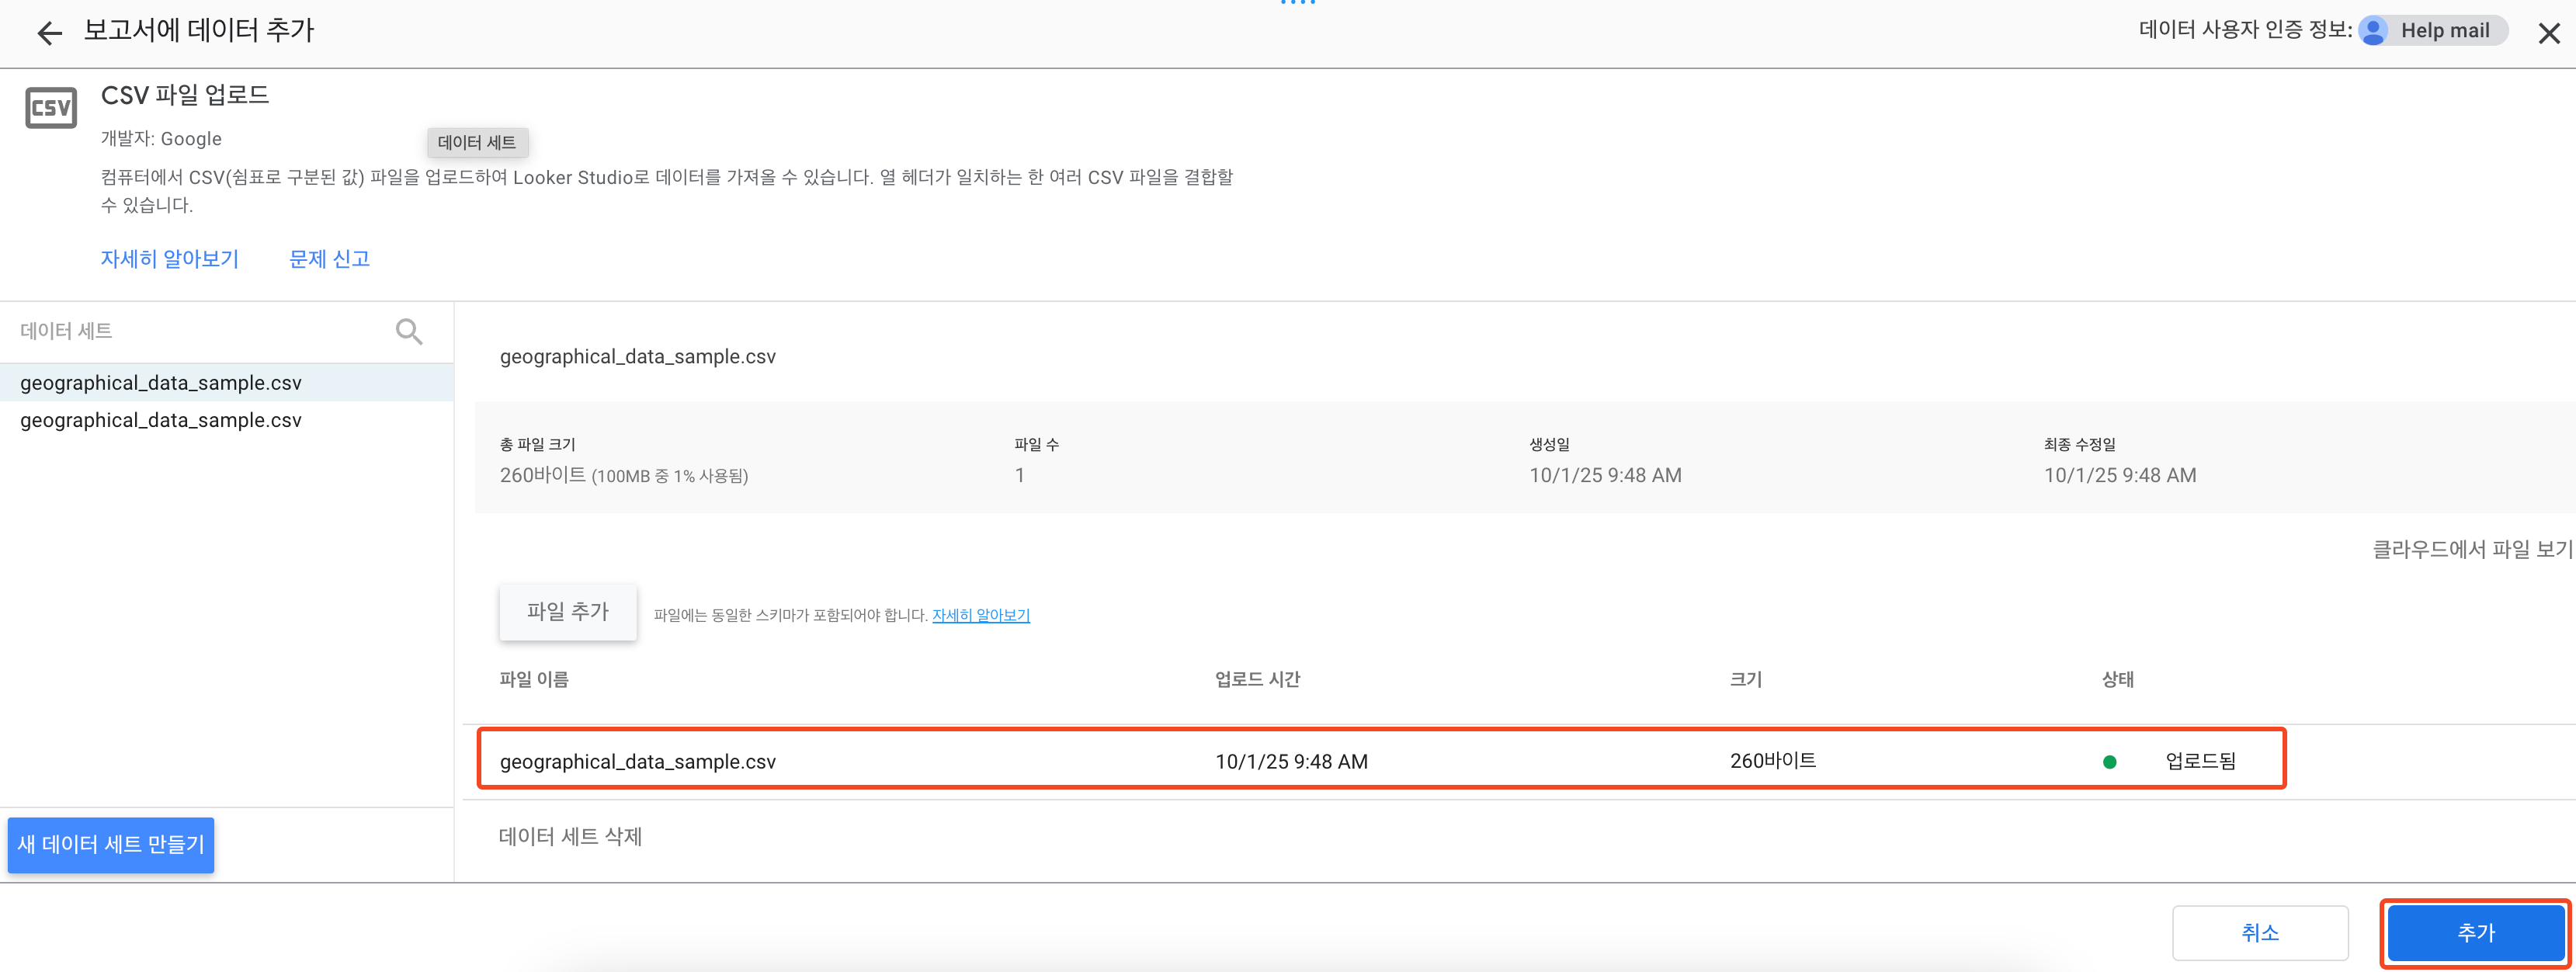Click the Help mail user avatar
This screenshot has height=972, width=2576.
2373,31
